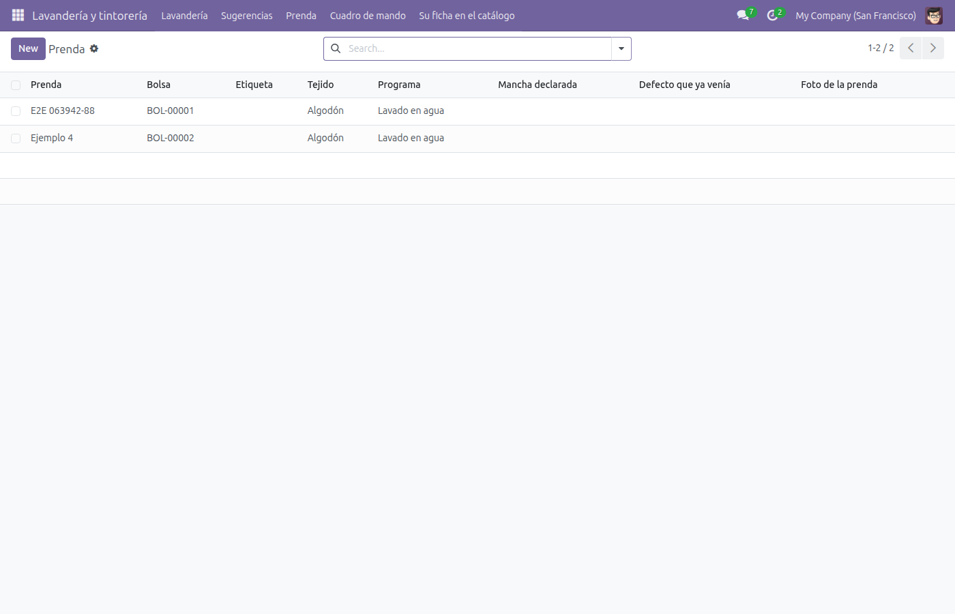This screenshot has width=955, height=614.
Task: Sort by the Etiqueta column header
Action: click(254, 85)
